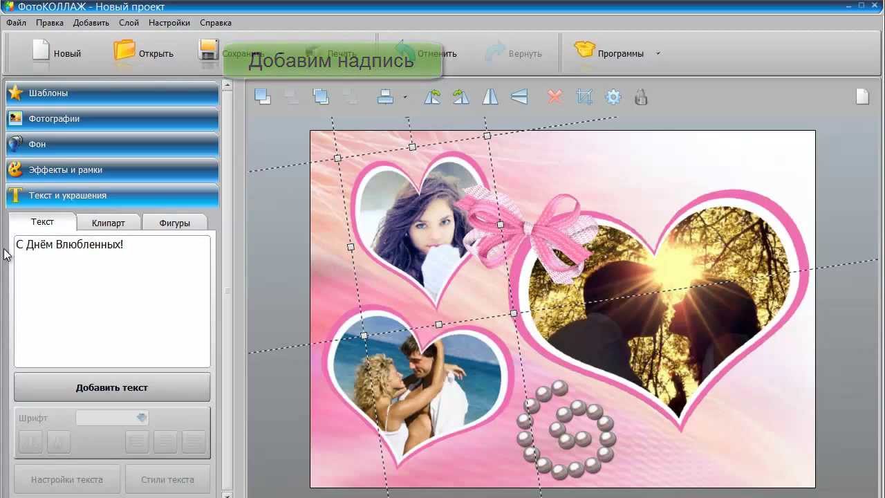Screen dimensions: 885x498
Task: Open the align icon's dropdown arrow
Action: (405, 98)
